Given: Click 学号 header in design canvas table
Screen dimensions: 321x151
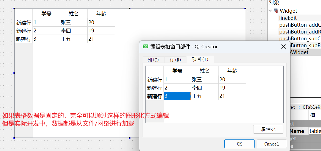Looking at the screenshot, I should click(x=46, y=14).
